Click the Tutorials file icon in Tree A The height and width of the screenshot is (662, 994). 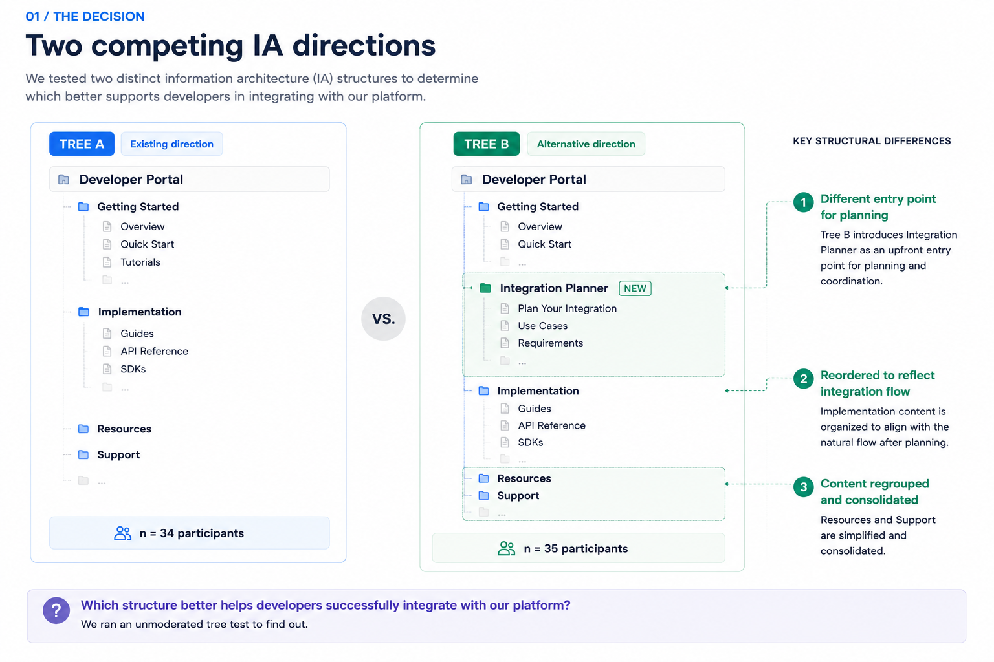coord(107,262)
